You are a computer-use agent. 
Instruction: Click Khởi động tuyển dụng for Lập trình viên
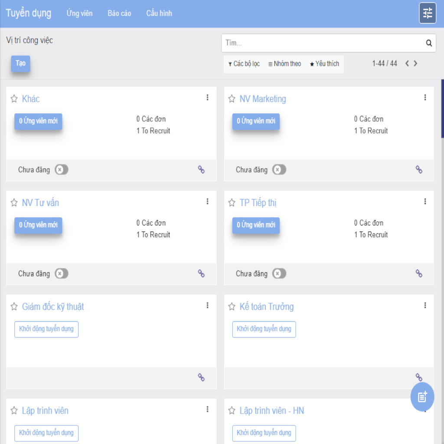tap(46, 433)
